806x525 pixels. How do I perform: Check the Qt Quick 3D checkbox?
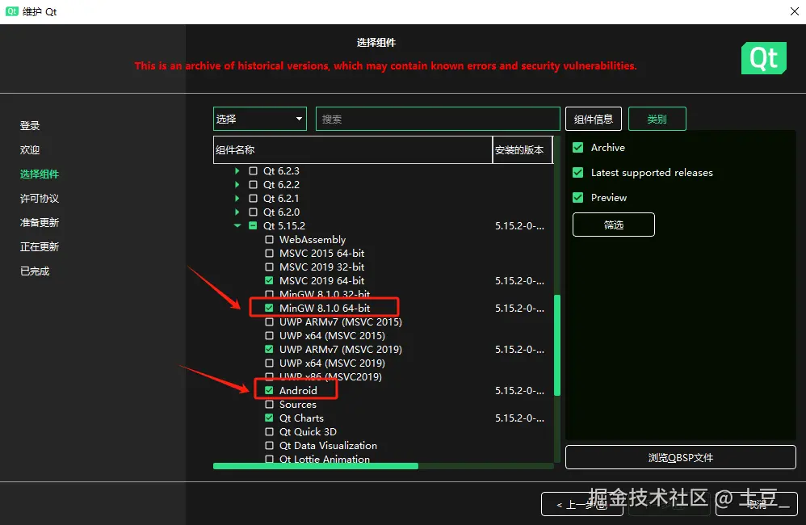pyautogui.click(x=269, y=432)
